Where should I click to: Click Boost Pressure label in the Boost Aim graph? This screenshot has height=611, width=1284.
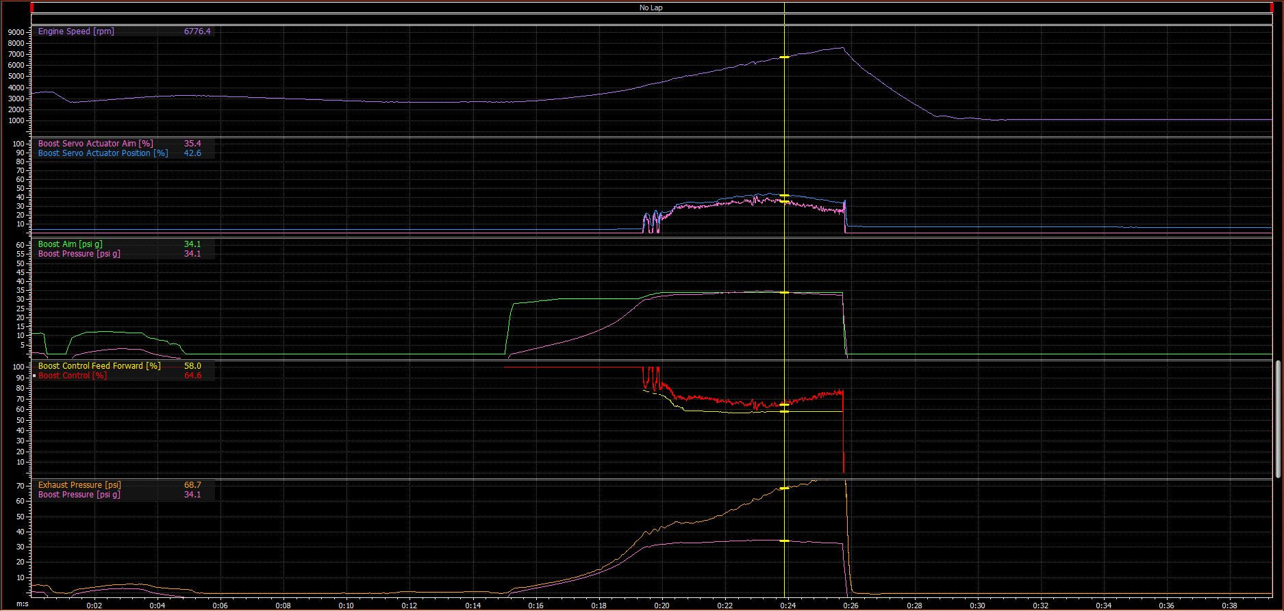point(79,254)
